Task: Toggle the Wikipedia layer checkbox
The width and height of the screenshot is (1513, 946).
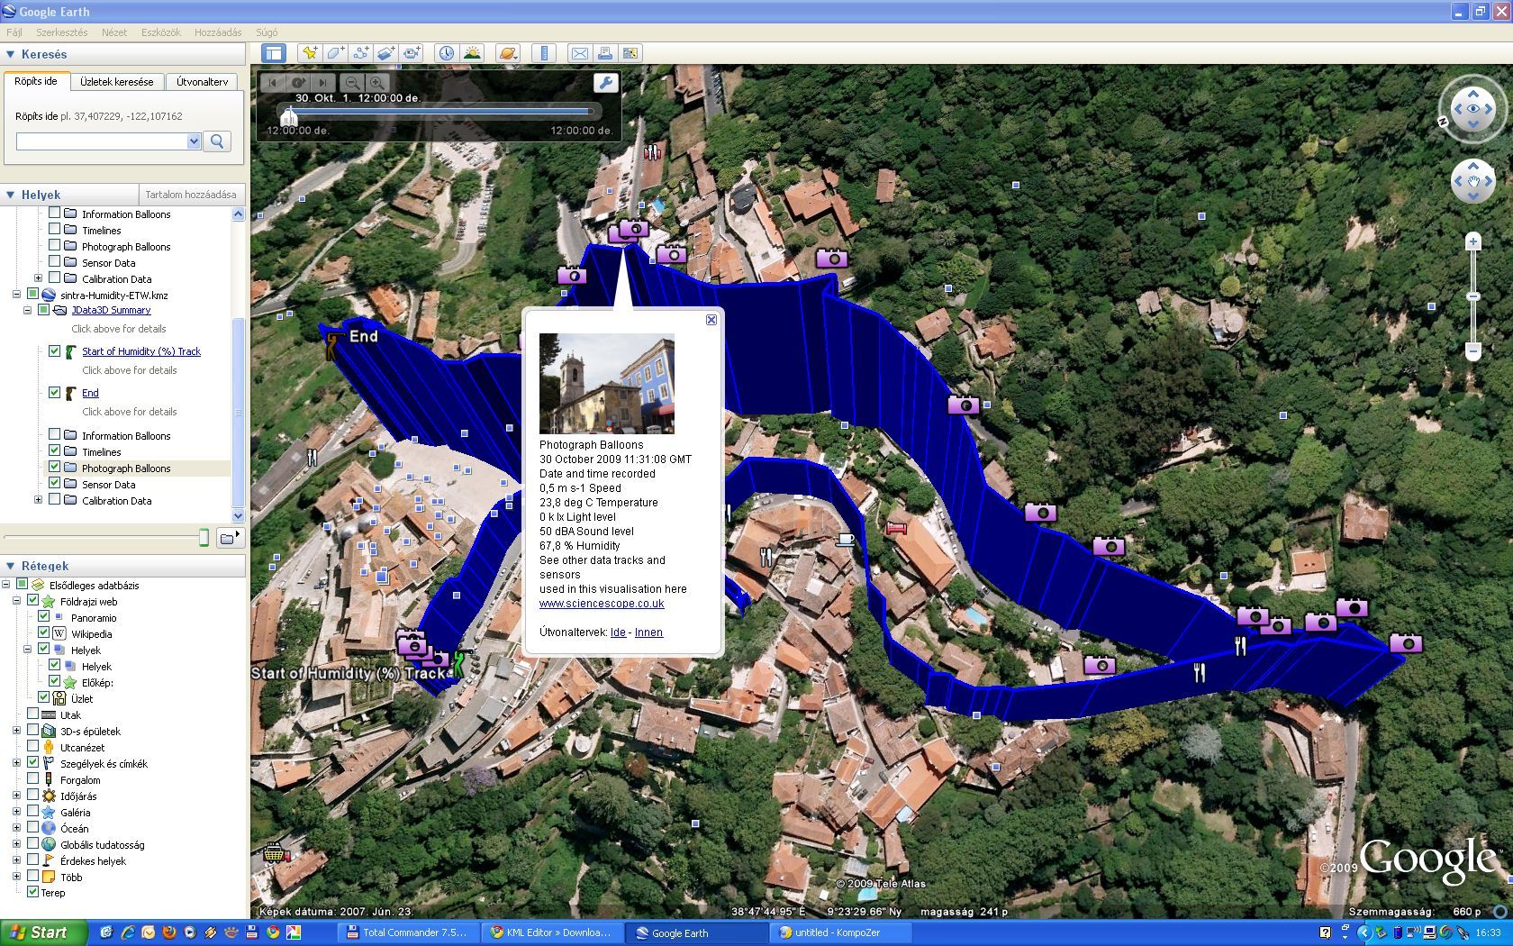Action: point(43,633)
